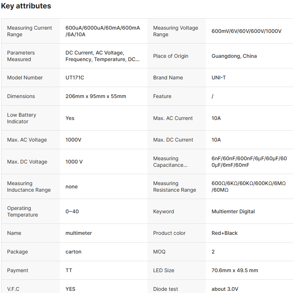The width and height of the screenshot is (293, 293).
Task: Click the Measuring Inductance Range label
Action: [29, 187]
